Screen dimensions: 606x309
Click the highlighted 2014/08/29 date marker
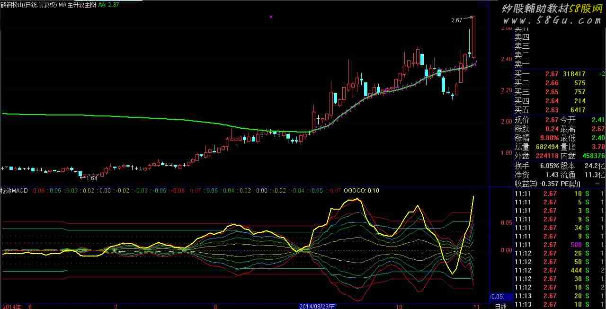click(317, 306)
